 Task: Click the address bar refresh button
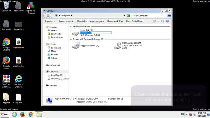click(128, 16)
